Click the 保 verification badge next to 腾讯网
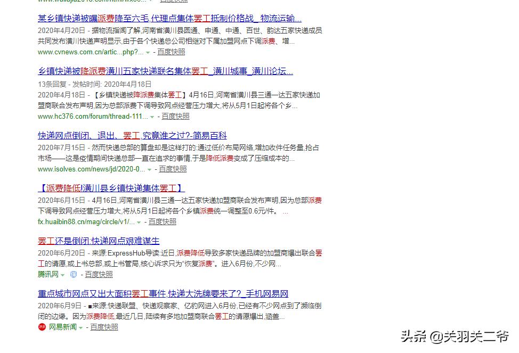Image resolution: width=519 pixels, height=353 pixels. pos(74,274)
